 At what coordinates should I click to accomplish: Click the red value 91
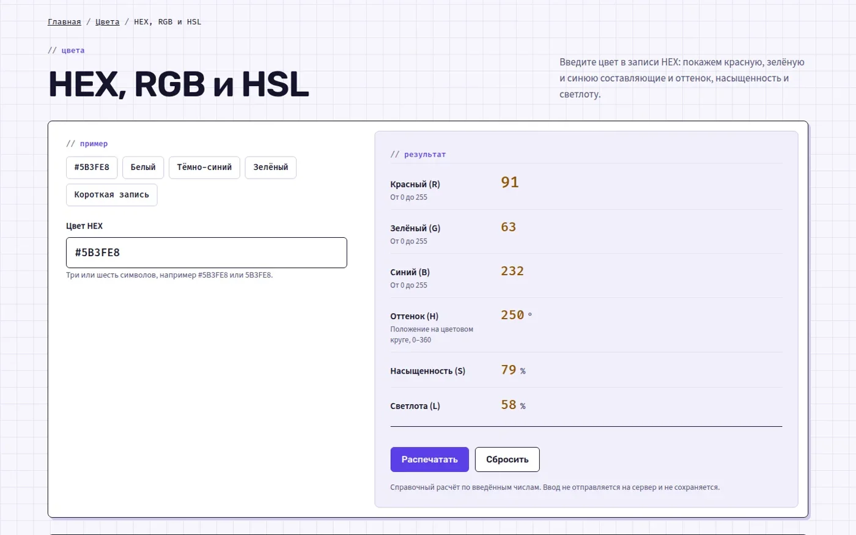click(x=510, y=182)
